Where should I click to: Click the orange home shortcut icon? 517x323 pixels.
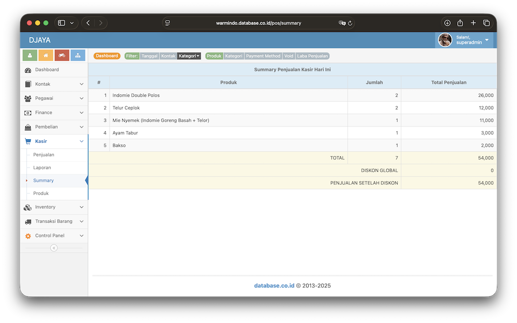pyautogui.click(x=46, y=55)
